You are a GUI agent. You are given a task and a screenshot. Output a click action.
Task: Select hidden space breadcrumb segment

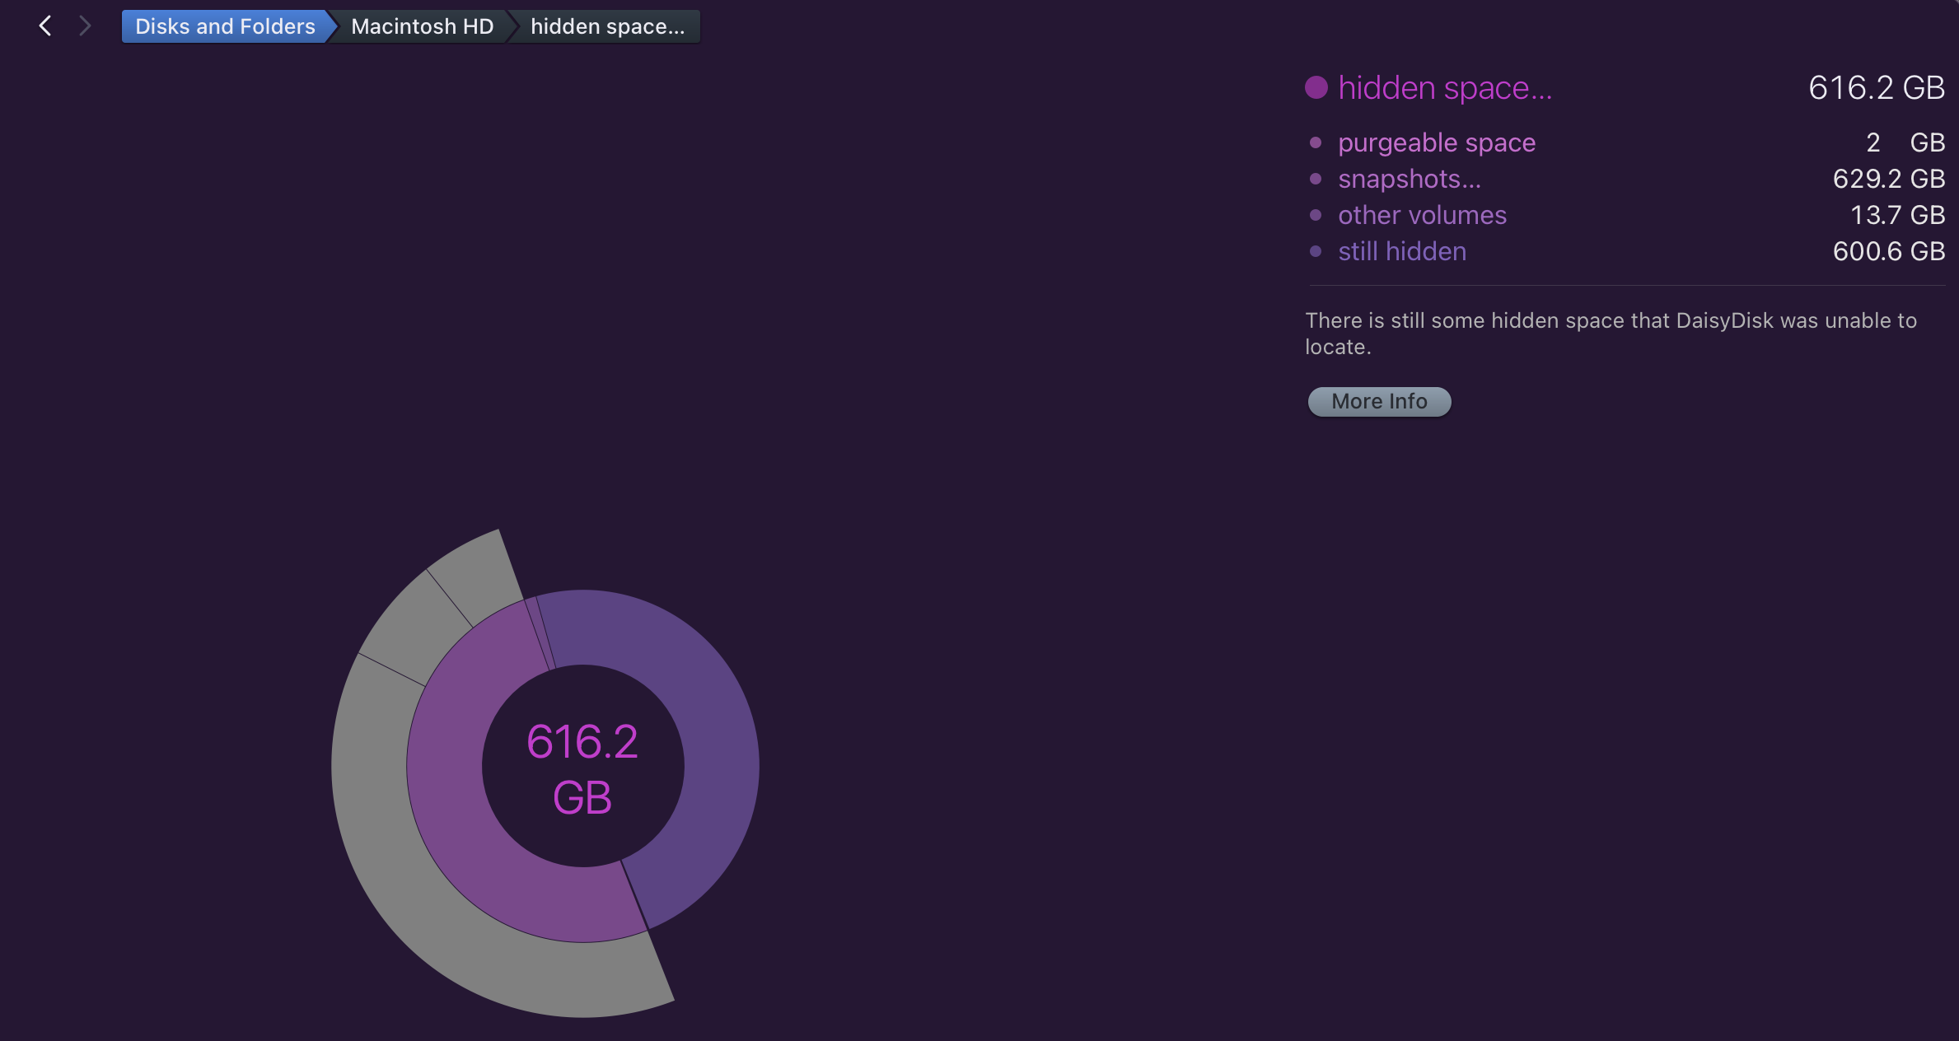point(607,26)
